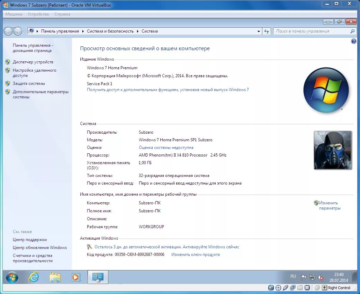Open the Windows Start orb
Screen dimensions: 360x294
[12, 277]
